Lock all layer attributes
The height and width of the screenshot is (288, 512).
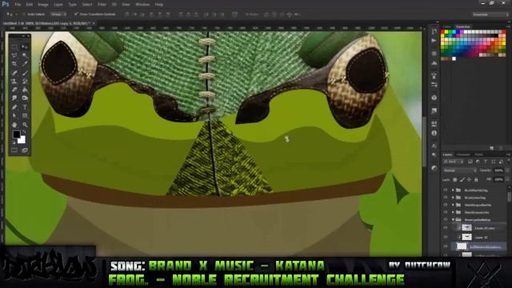pyautogui.click(x=476, y=179)
